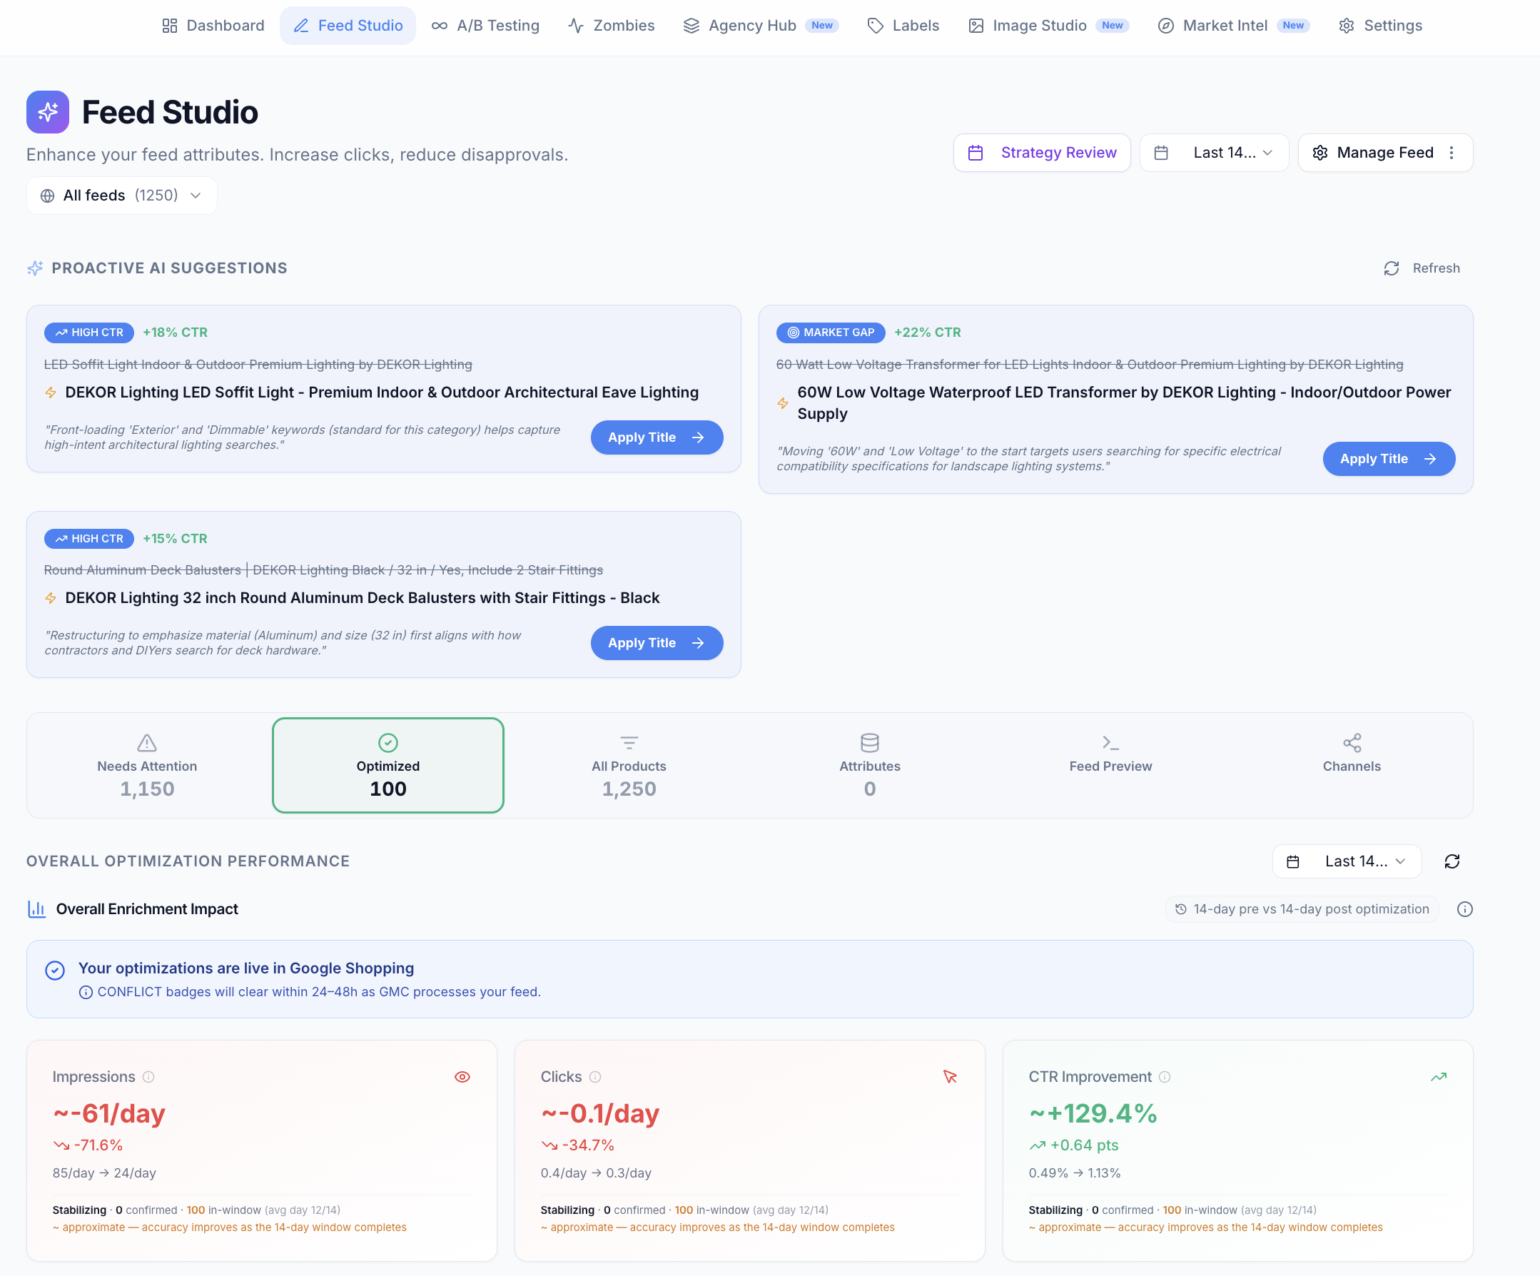
Task: Click the info icon beside Impressions
Action: point(149,1078)
